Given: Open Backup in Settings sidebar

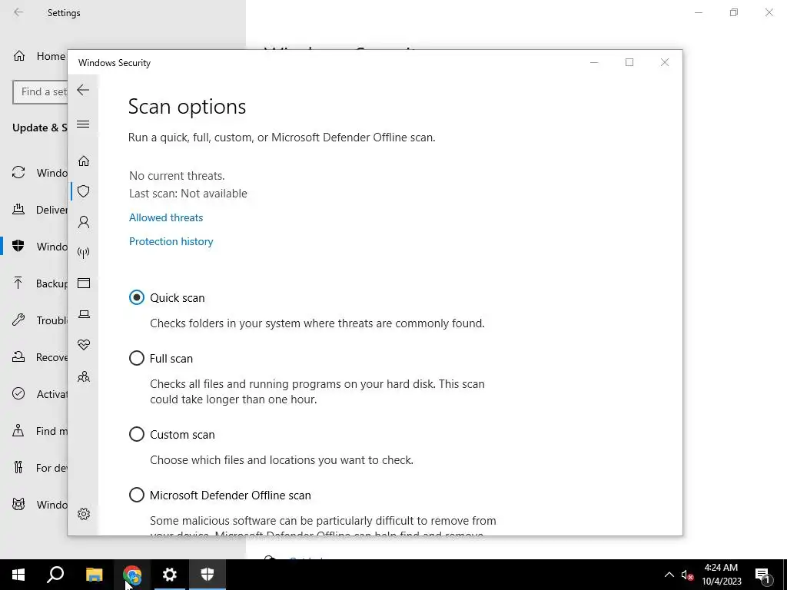Looking at the screenshot, I should tap(34, 283).
